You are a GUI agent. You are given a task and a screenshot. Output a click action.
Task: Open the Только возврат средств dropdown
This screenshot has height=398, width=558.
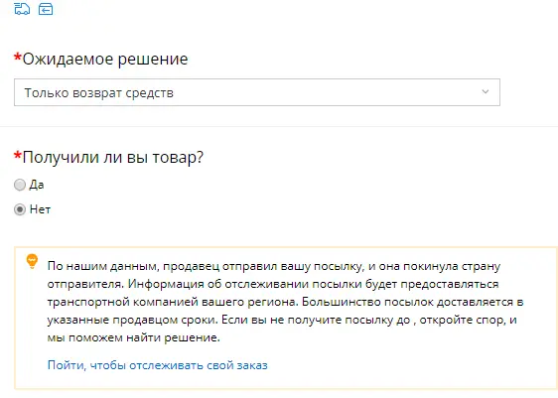(x=257, y=92)
